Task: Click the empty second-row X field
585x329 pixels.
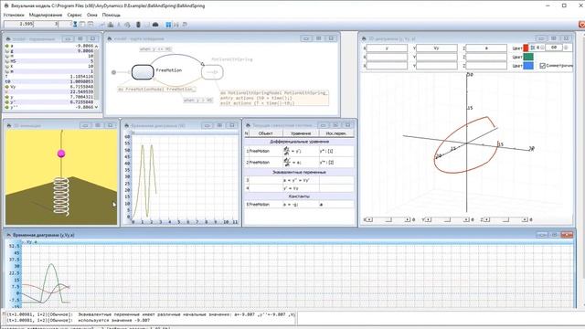Action: 387,57
